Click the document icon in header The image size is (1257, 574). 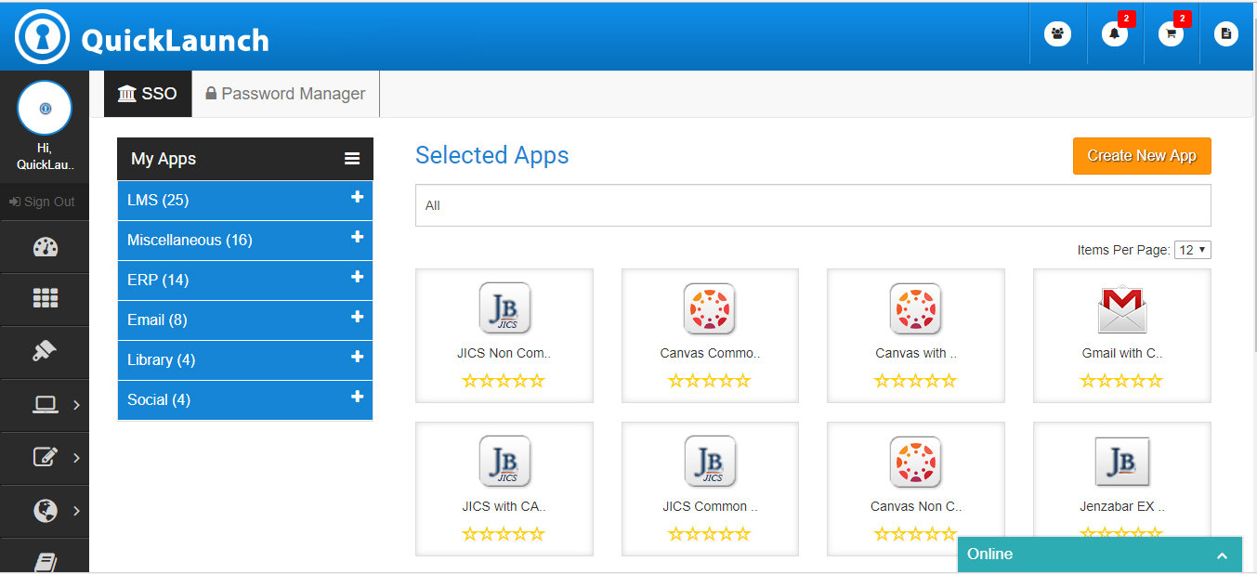(x=1226, y=34)
